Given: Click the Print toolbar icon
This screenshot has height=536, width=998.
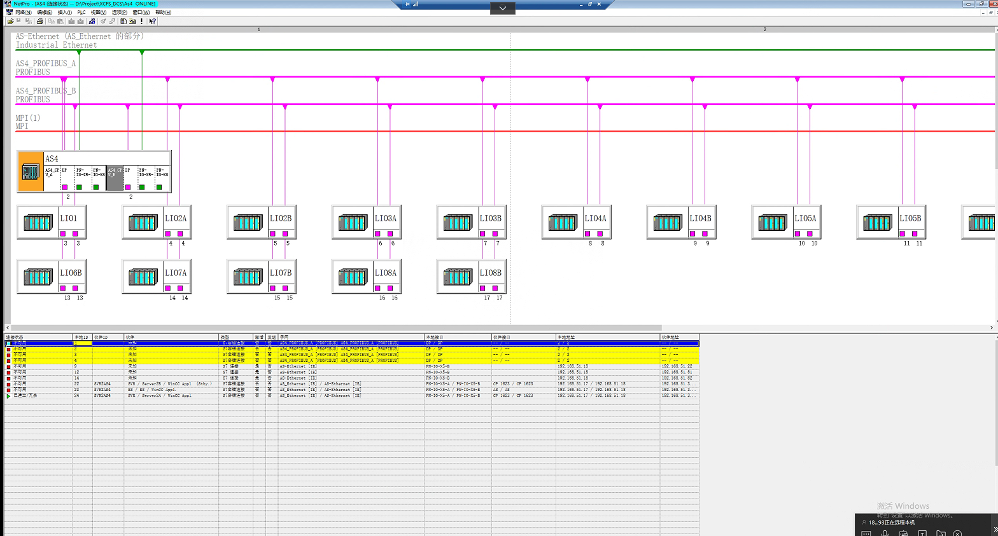Looking at the screenshot, I should (x=40, y=21).
